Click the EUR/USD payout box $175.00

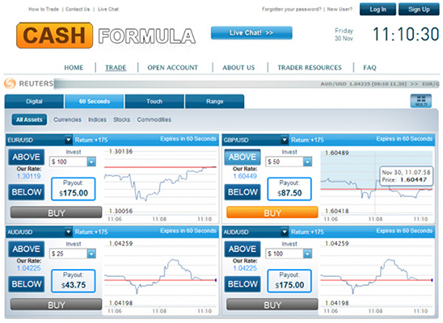74,189
